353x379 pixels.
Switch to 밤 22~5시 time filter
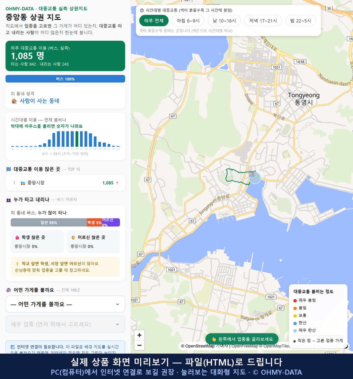click(301, 21)
